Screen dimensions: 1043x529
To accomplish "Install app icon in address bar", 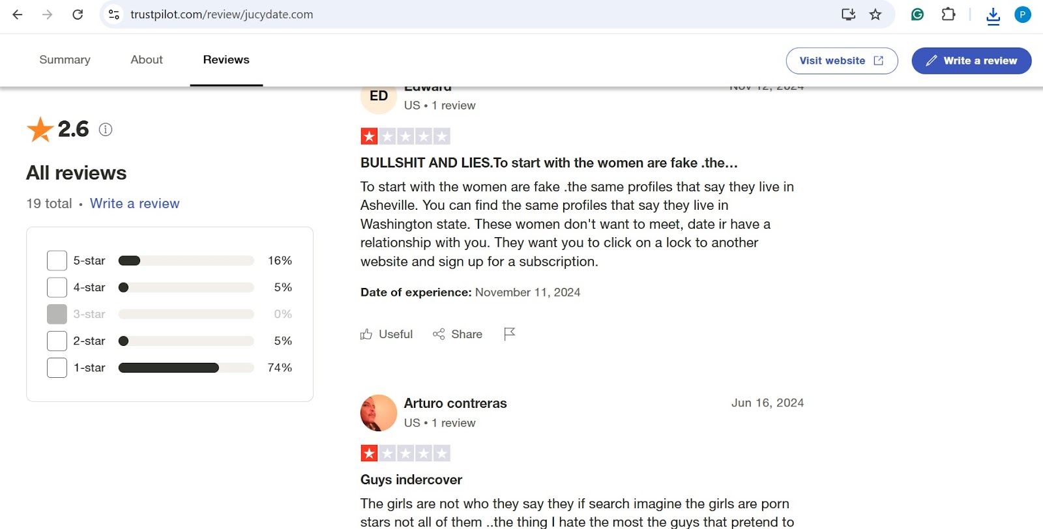I will [x=848, y=14].
